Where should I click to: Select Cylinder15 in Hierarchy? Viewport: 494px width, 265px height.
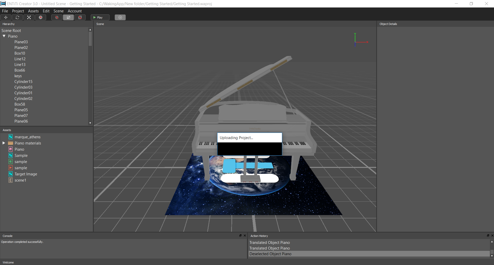coord(23,81)
